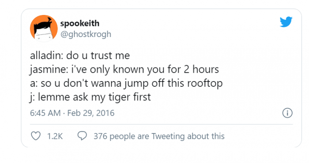Open the Twitter info circle icon
The image size is (309, 163).
point(287,113)
